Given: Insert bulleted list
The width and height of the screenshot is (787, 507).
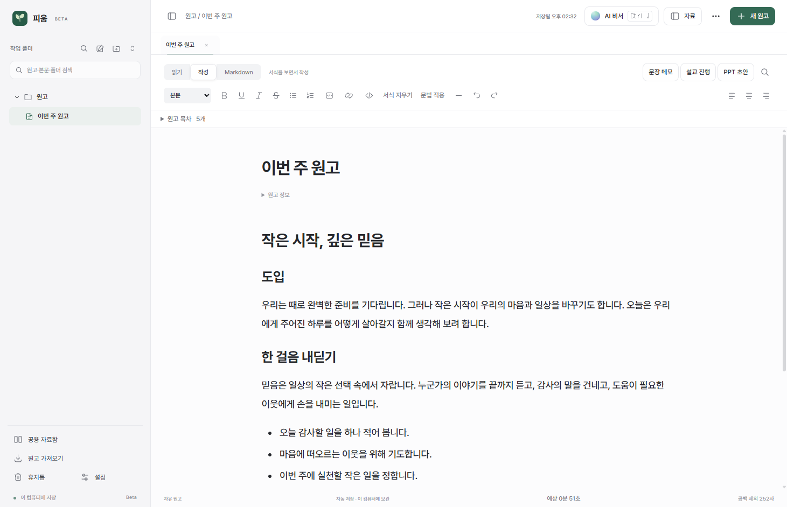Looking at the screenshot, I should click(x=293, y=95).
